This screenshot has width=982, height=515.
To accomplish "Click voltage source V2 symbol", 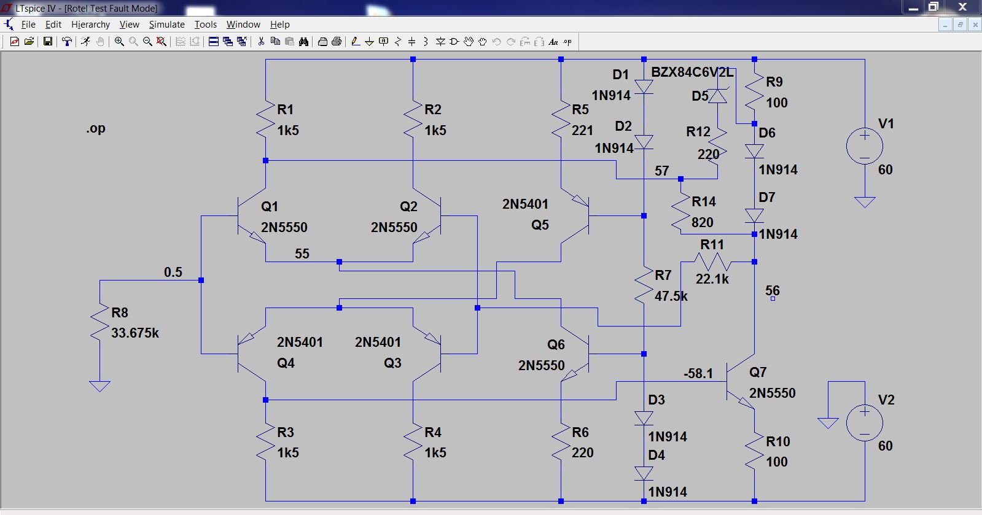I will 865,423.
